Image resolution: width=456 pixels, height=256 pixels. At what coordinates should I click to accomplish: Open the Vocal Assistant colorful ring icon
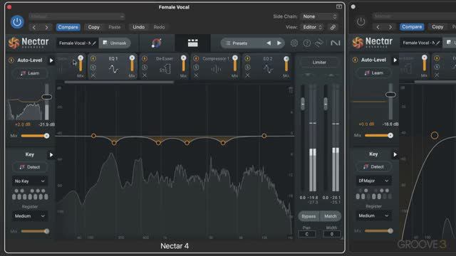157,43
